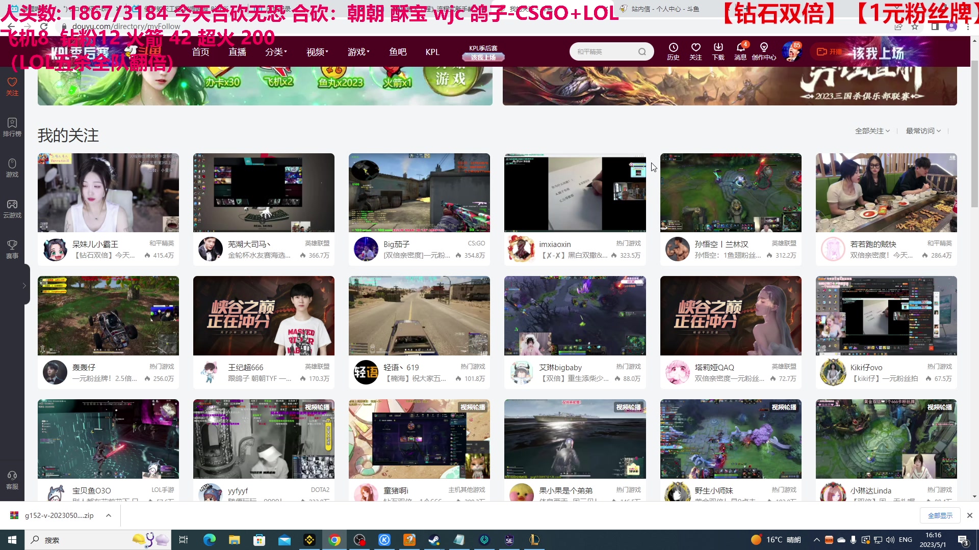This screenshot has width=979, height=550.
Task: Open 游戏 in left sidebar
Action: tap(12, 168)
